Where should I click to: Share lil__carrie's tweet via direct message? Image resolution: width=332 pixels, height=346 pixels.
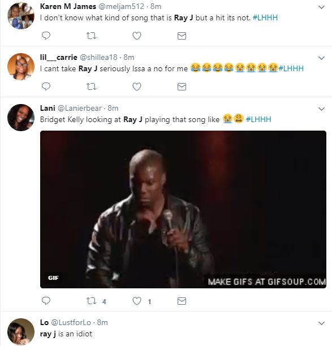click(x=182, y=86)
